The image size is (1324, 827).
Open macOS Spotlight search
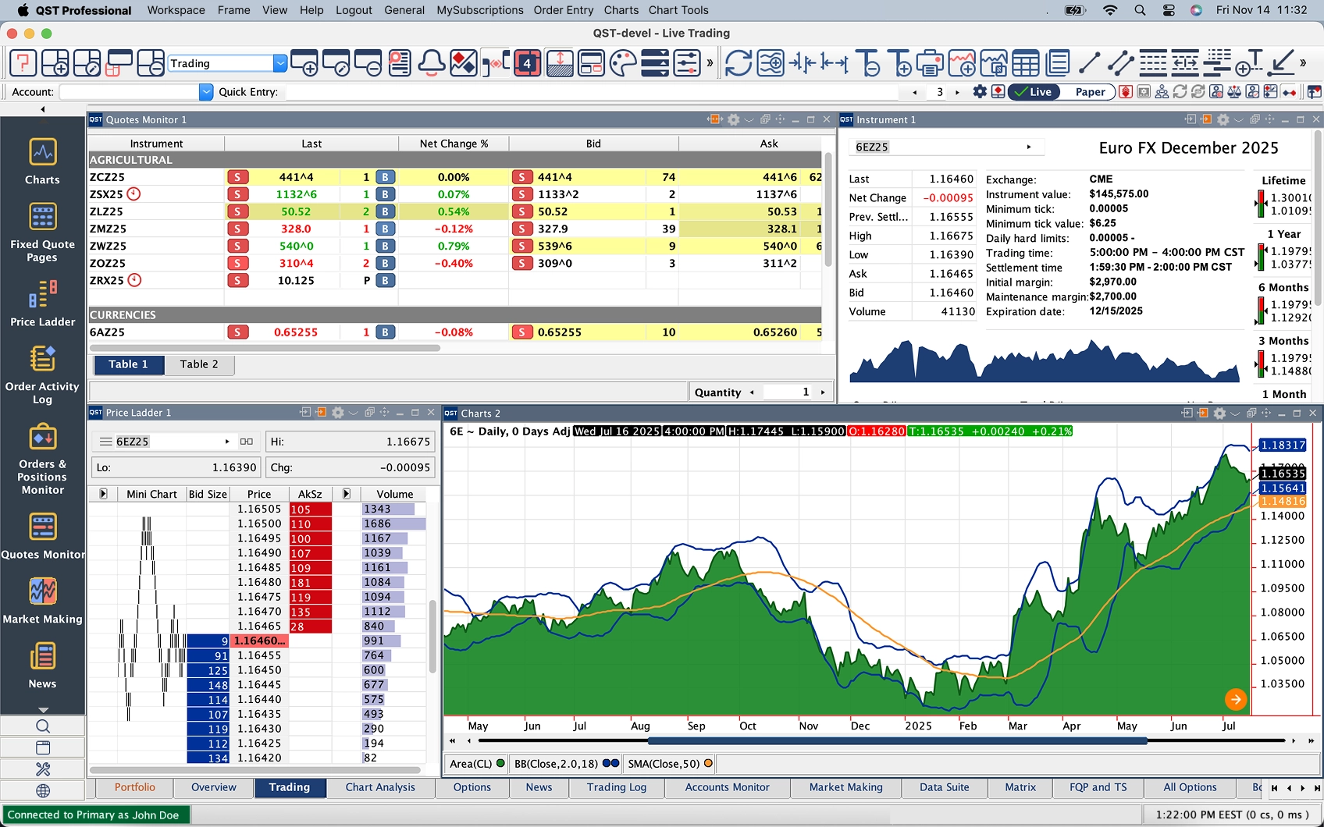pyautogui.click(x=1140, y=10)
